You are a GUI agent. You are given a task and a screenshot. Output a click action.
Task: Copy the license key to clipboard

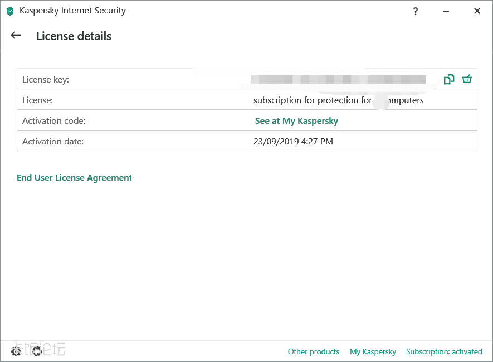[x=448, y=79]
